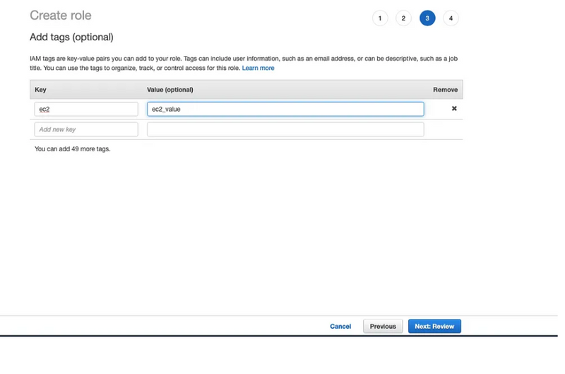Viewport: 565px width, 374px height.
Task: Click the 49 more tags notice
Action: (73, 149)
